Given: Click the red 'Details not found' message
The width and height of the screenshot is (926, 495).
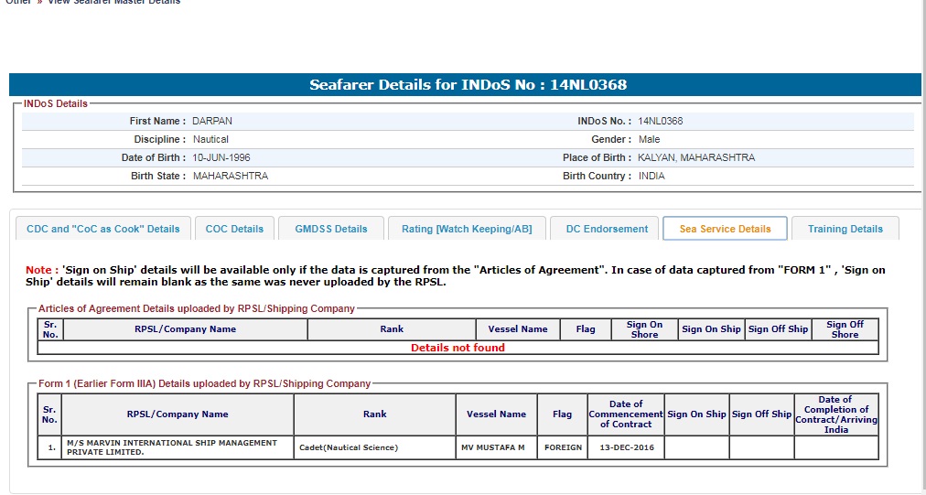Looking at the screenshot, I should [x=458, y=348].
